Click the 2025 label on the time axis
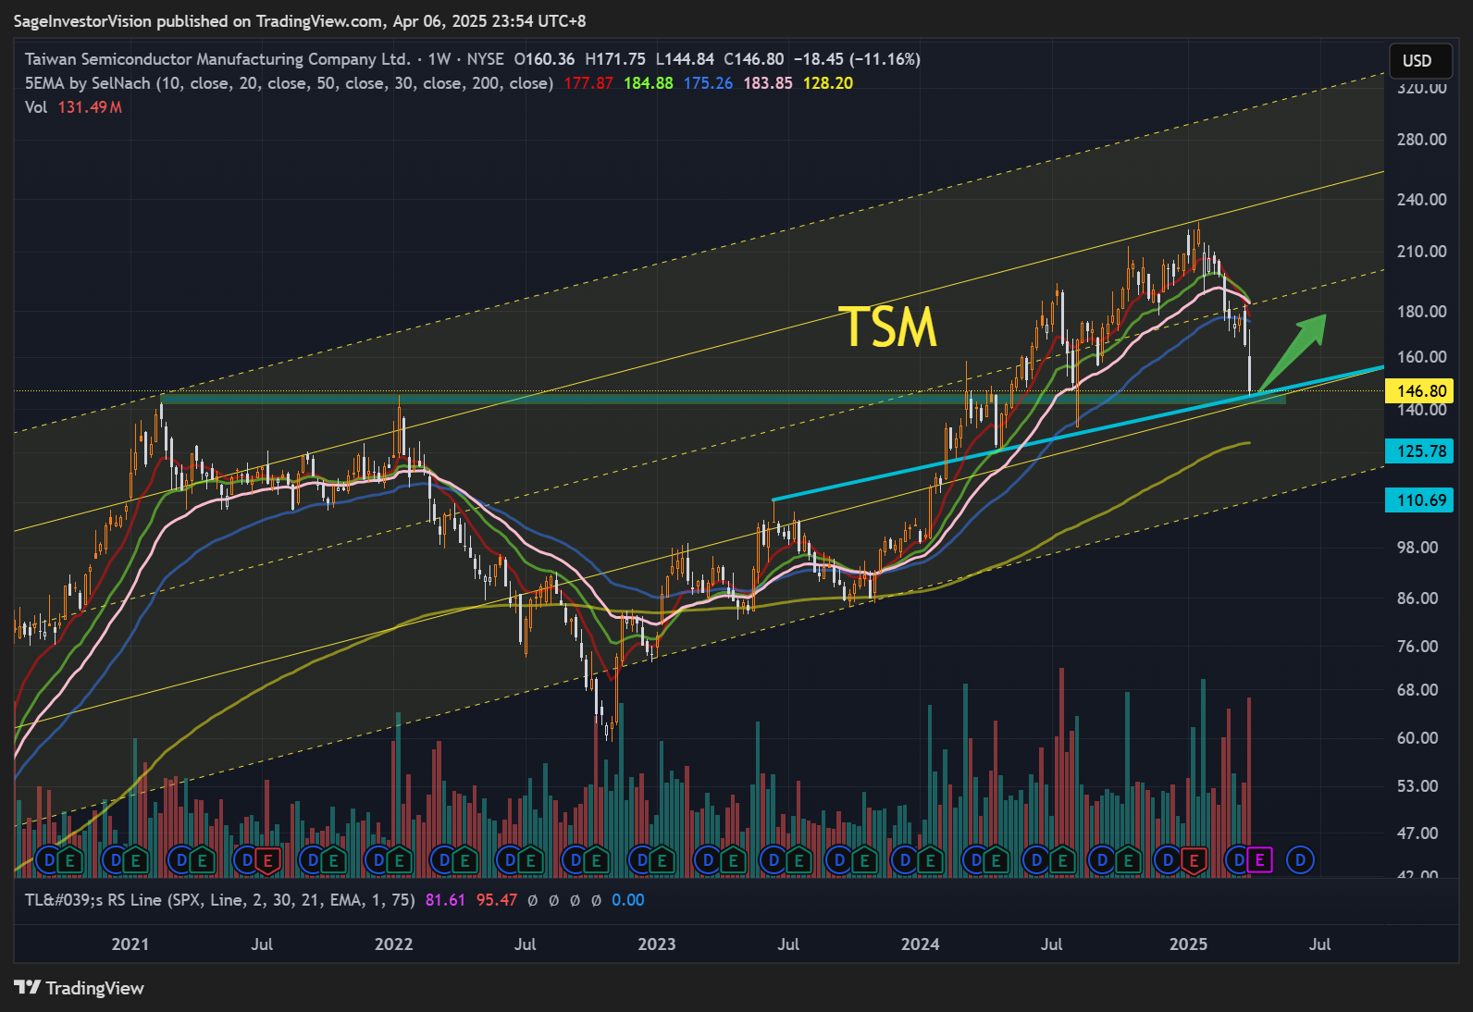 tap(1188, 944)
